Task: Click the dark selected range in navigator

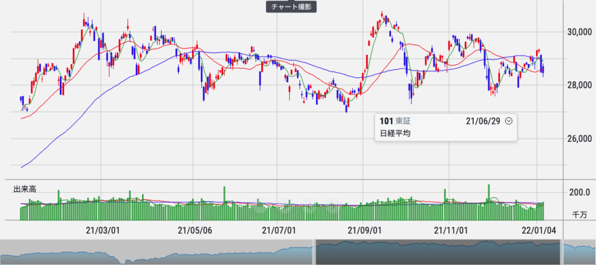Action: [x=438, y=252]
